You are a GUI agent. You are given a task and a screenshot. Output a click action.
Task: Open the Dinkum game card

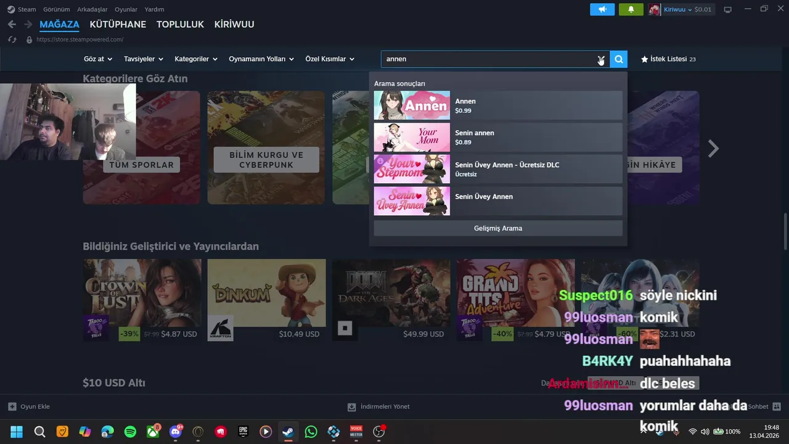pyautogui.click(x=266, y=300)
